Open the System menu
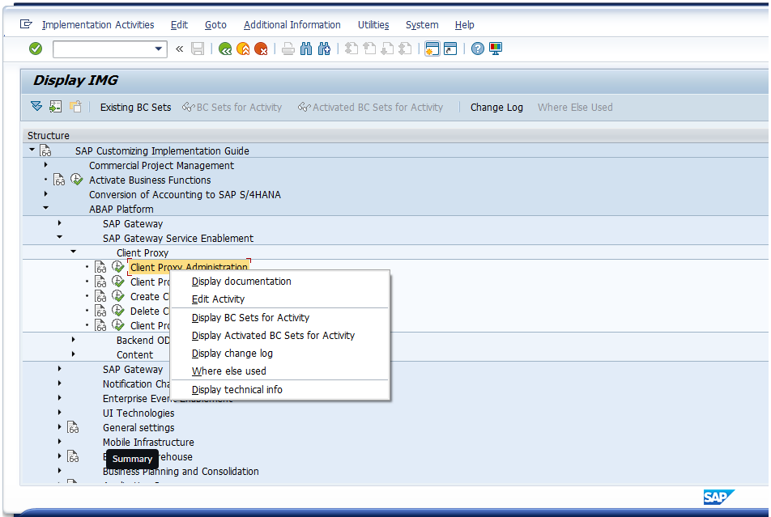771x517 pixels. point(422,24)
